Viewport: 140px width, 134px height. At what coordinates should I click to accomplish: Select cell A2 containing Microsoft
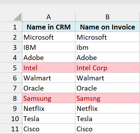coord(49,37)
